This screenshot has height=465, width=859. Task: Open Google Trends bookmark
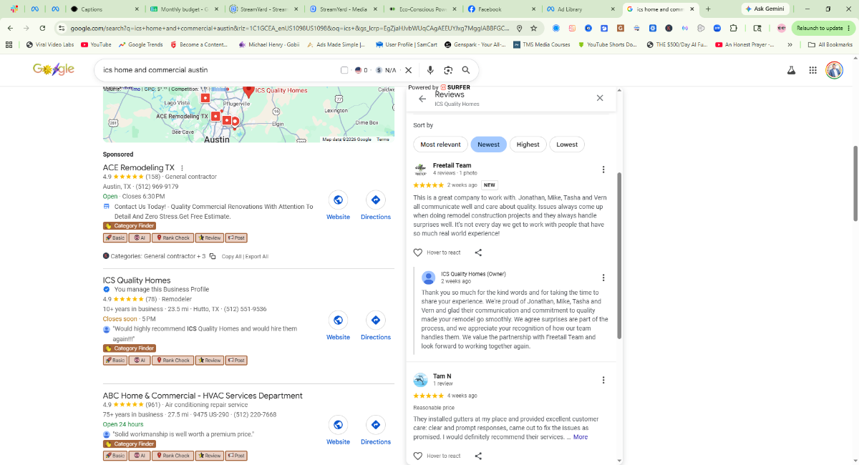coord(140,44)
